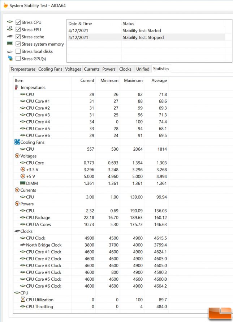The image size is (233, 322).
Task: Uncheck the Stress system memory checkbox
Action: pyautogui.click(x=18, y=44)
